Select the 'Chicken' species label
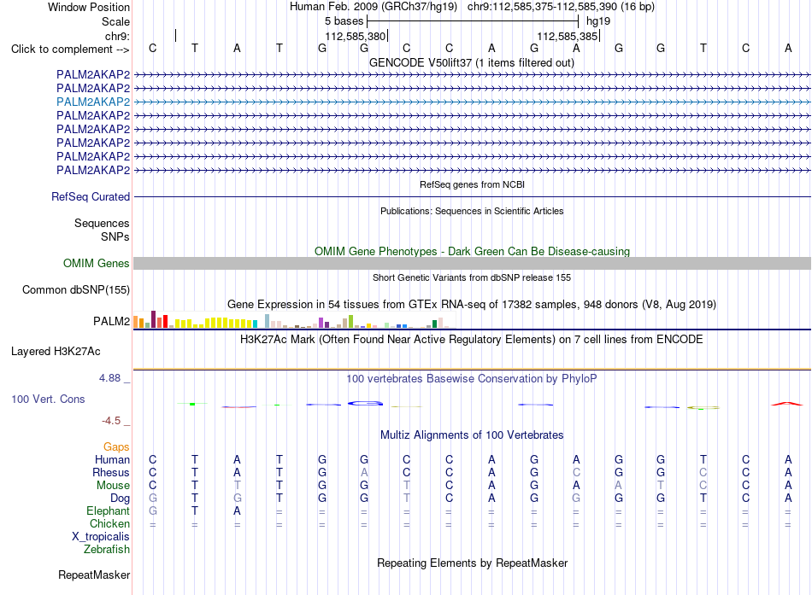Screen dimensions: 812x595 point(109,523)
